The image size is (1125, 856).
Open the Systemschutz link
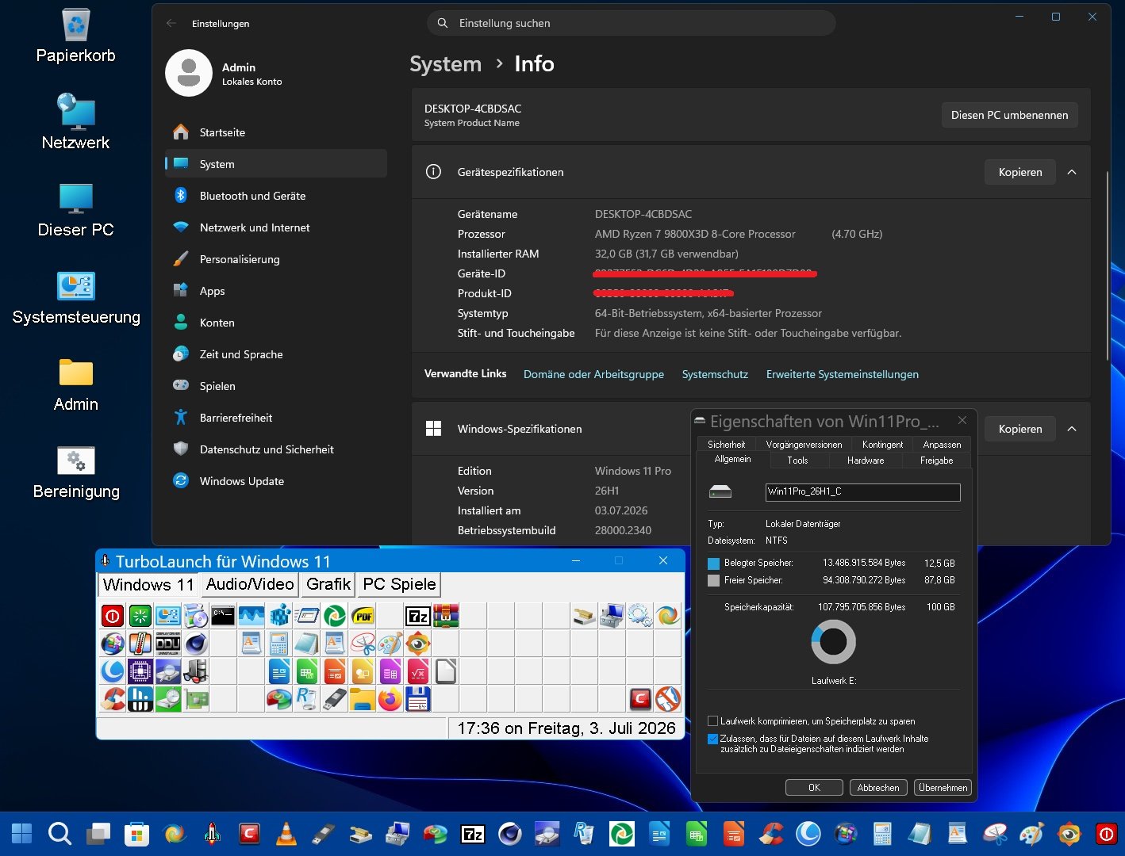pos(715,374)
